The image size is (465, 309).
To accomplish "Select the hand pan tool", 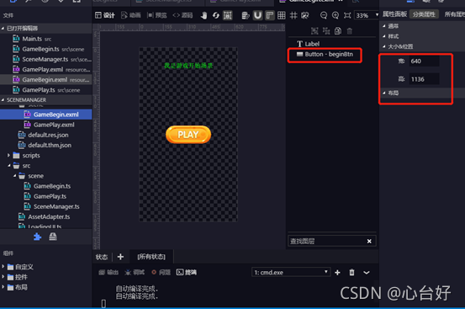I will coord(203,15).
